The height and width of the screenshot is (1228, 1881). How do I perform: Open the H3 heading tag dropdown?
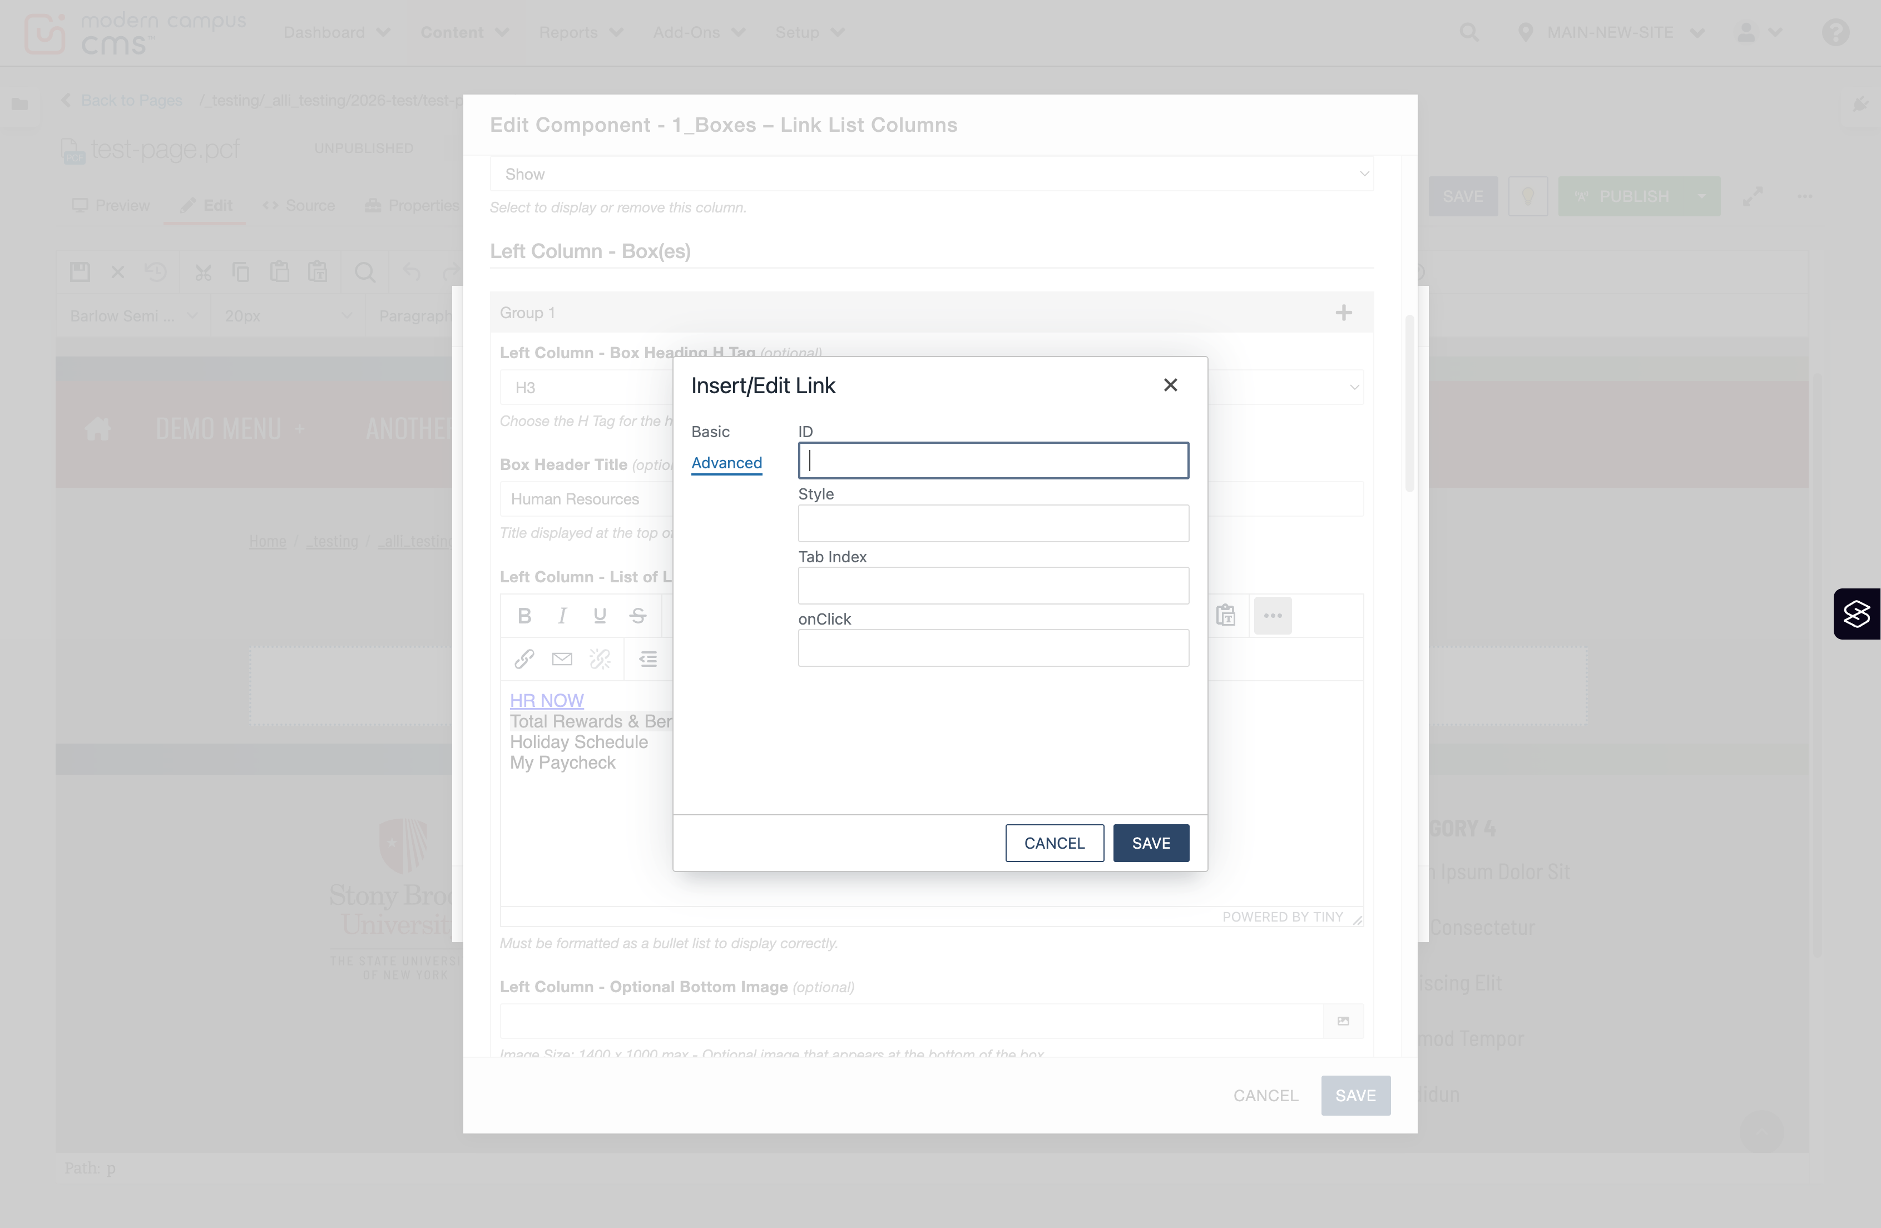click(x=932, y=387)
